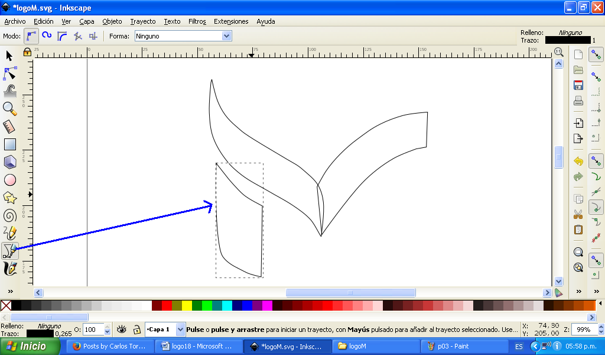
Task: Select the Rectangle tool
Action: tap(9, 144)
